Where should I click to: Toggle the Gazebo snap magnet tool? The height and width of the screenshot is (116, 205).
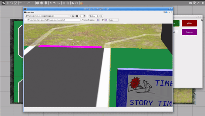[x=77, y=3]
